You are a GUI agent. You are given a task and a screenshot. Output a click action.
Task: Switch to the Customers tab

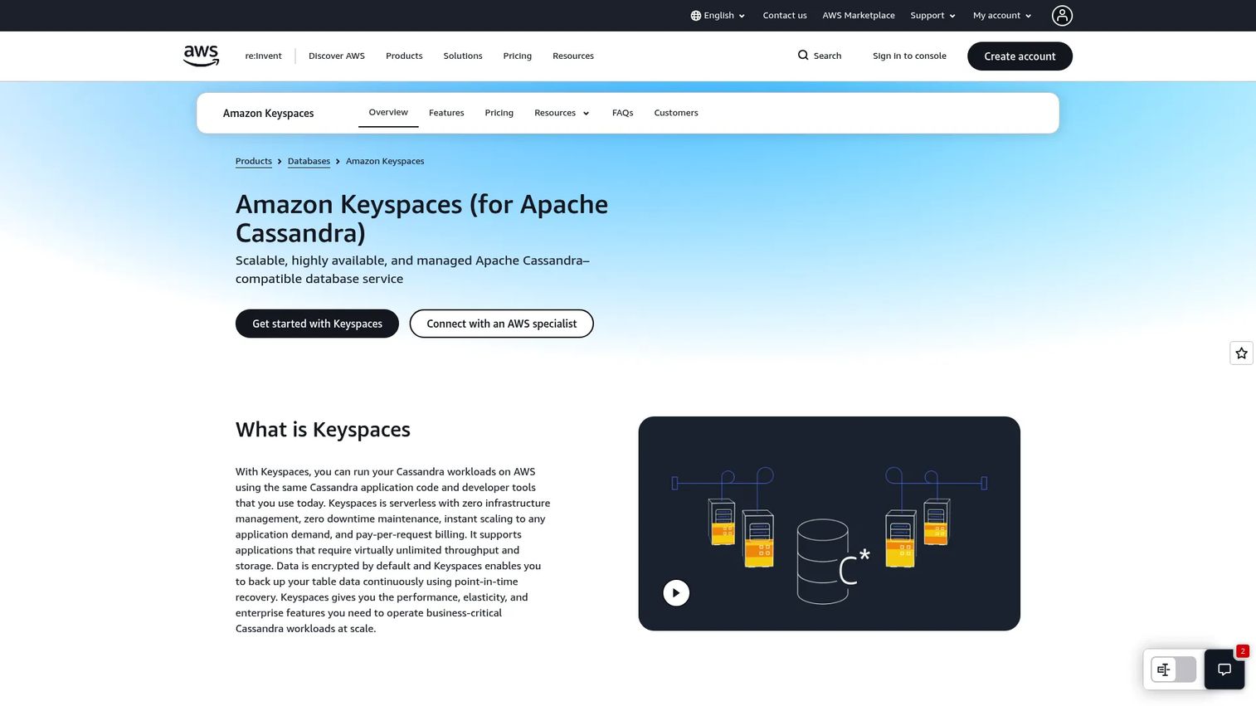(x=676, y=113)
